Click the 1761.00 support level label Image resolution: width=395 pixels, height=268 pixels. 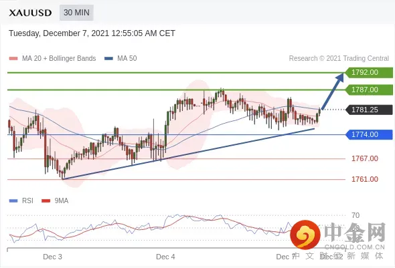pyautogui.click(x=365, y=179)
